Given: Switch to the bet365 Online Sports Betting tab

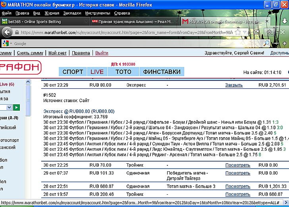Looking at the screenshot, I should (45, 21).
